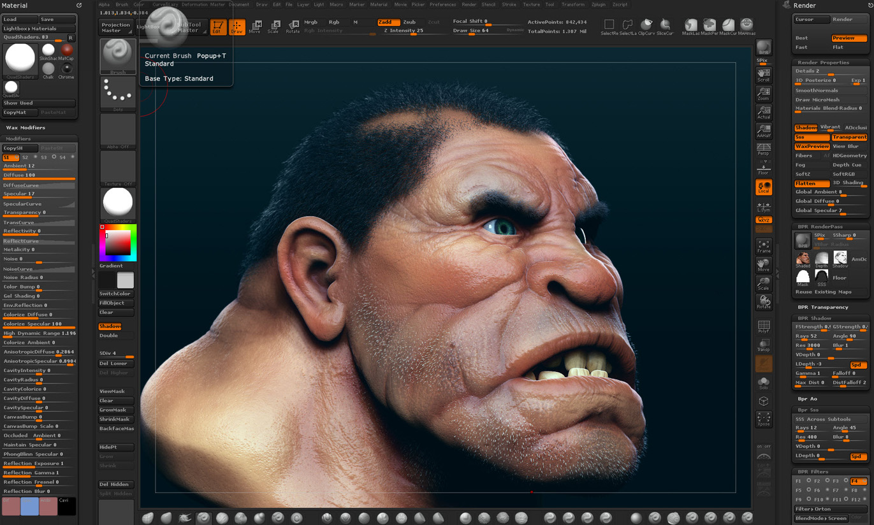Click the color picker gradient square
The image size is (874, 525).
117,243
